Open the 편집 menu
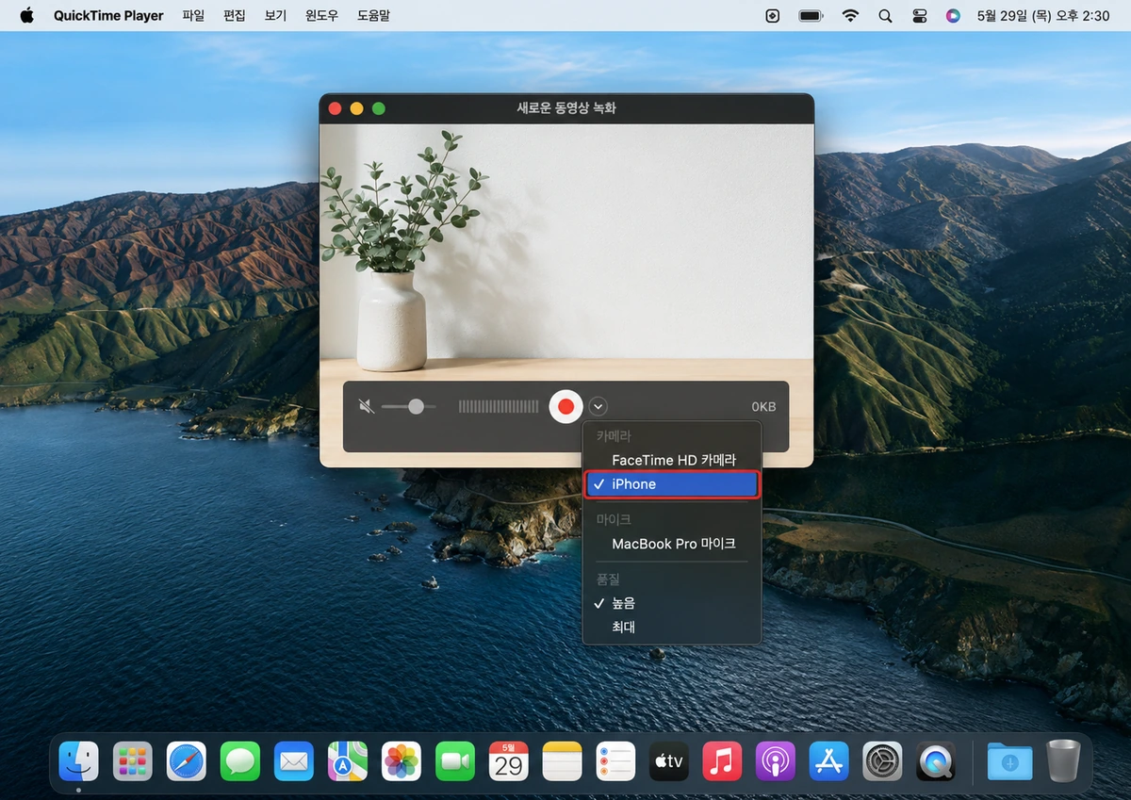This screenshot has height=800, width=1131. [234, 16]
